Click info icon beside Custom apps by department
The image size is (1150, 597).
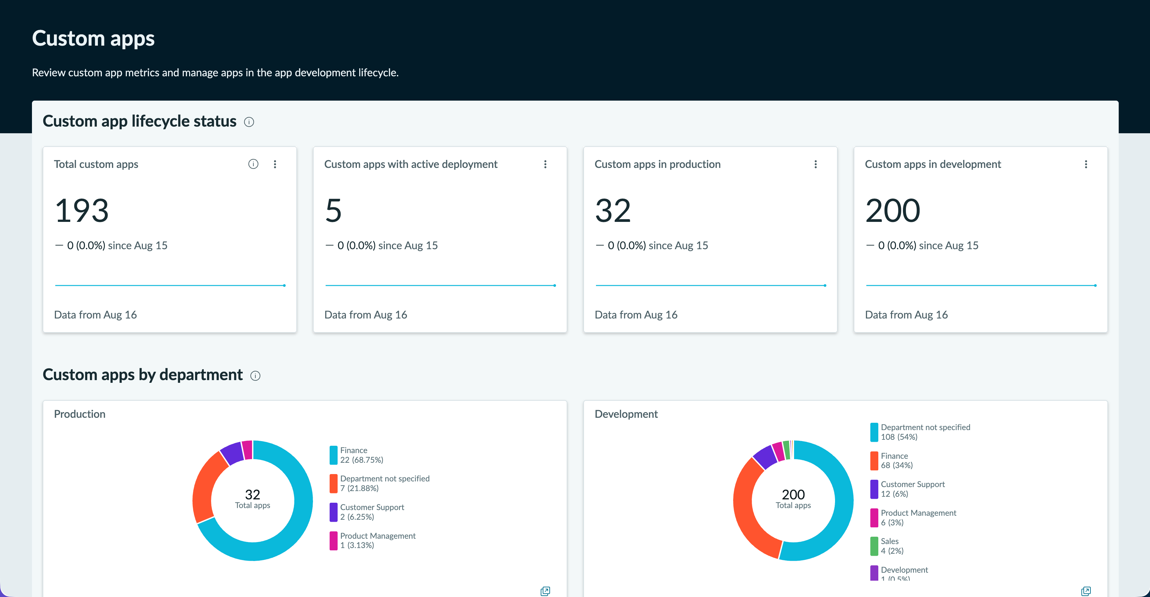255,376
